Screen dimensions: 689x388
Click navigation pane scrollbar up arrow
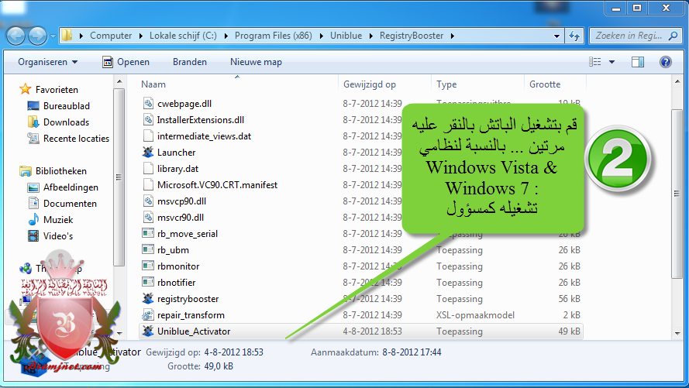click(119, 81)
